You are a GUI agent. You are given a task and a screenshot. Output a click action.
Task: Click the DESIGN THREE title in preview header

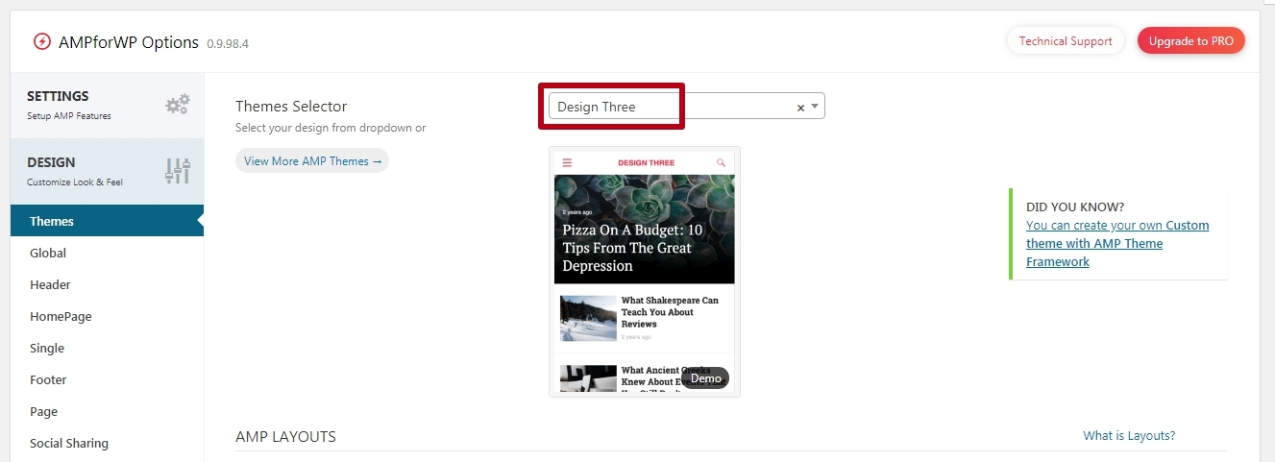[x=646, y=163]
